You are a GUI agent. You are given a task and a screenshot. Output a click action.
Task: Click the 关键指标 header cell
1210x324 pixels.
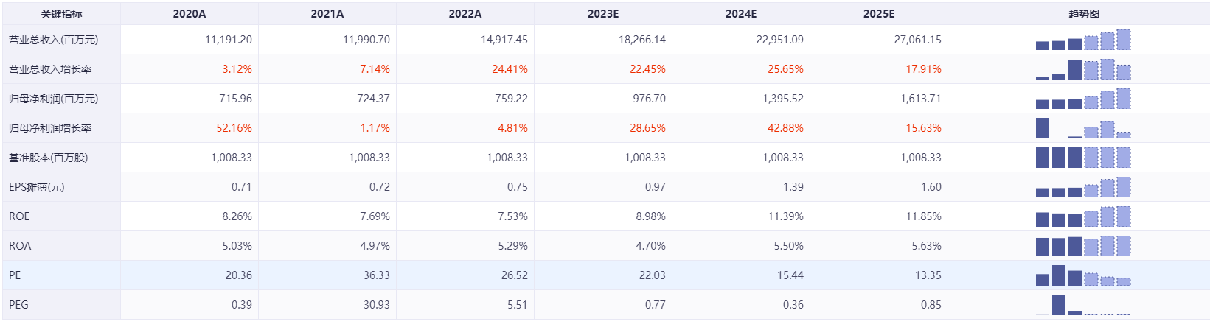[61, 14]
